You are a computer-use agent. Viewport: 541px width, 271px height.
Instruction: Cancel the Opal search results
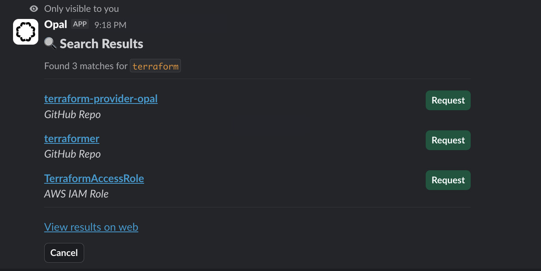[x=64, y=252]
